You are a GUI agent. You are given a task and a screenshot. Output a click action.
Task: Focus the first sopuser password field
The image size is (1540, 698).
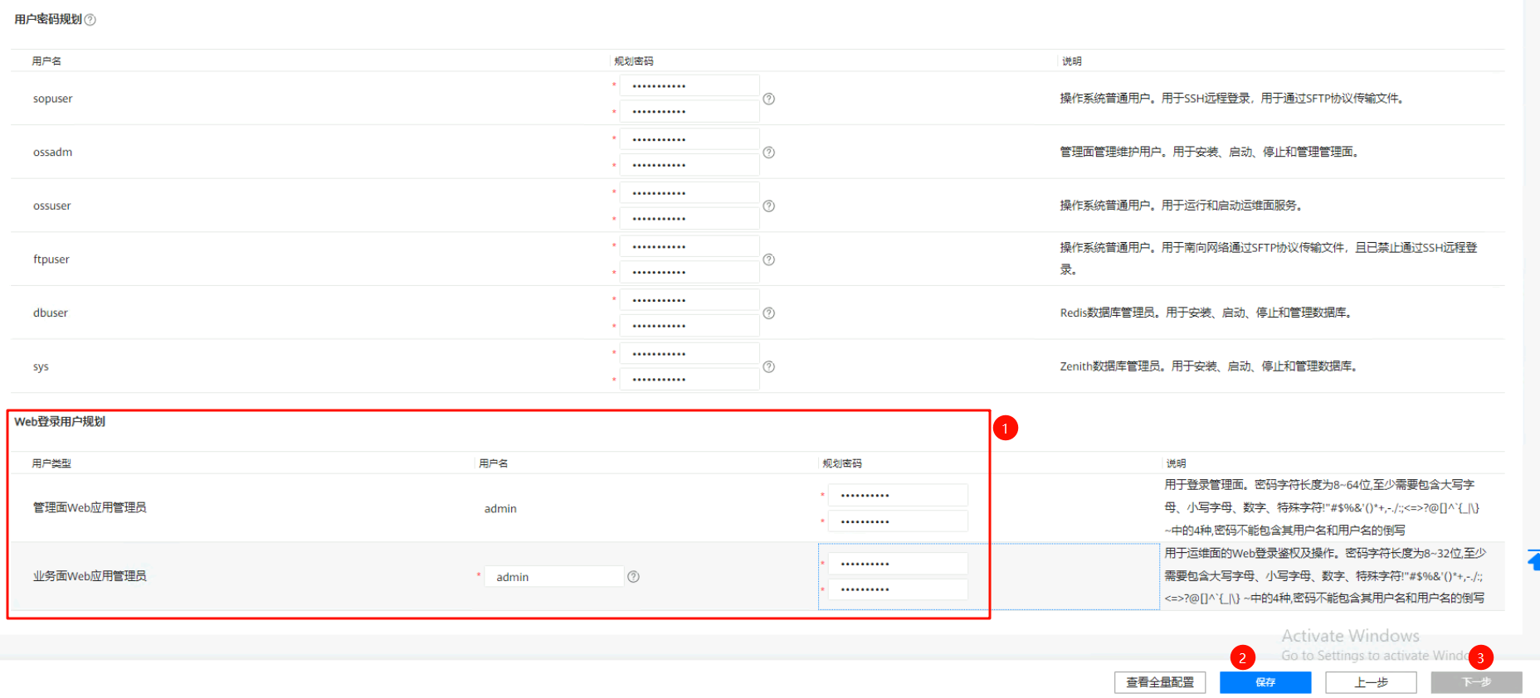coord(689,86)
